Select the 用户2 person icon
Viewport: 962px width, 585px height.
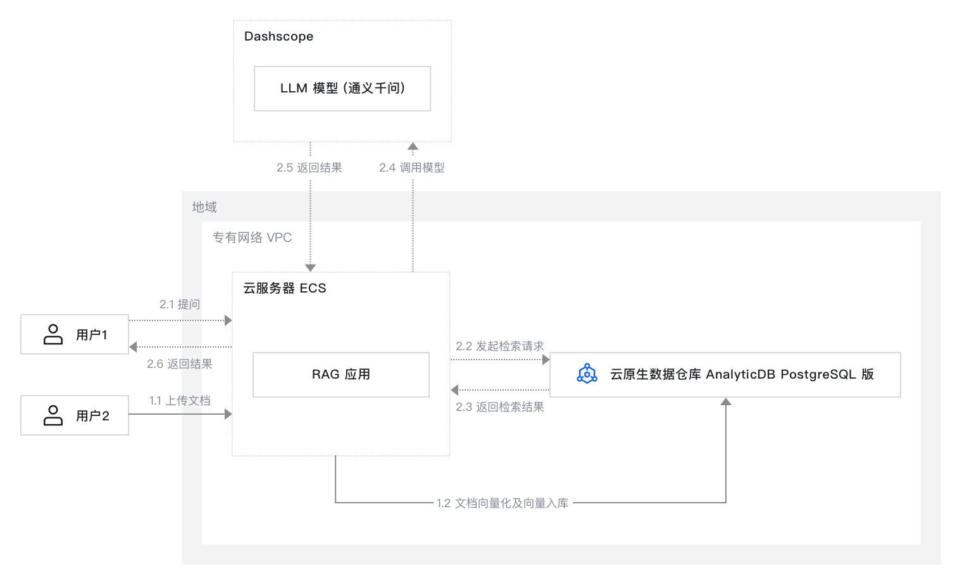click(53, 415)
